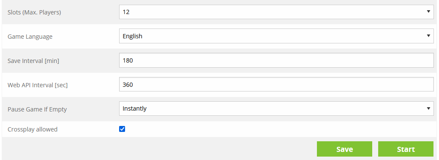Click the Crossplay allowed label
Viewport: 439px width, 160px height.
[x=32, y=129]
